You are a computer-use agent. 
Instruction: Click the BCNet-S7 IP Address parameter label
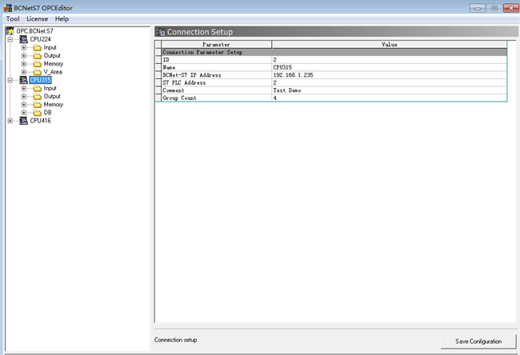[192, 75]
